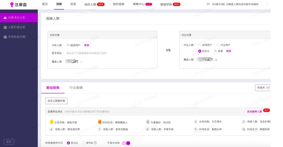
Task: Click the 时尚生活: 素颜女神 feature text
Action: [x=210, y=129]
